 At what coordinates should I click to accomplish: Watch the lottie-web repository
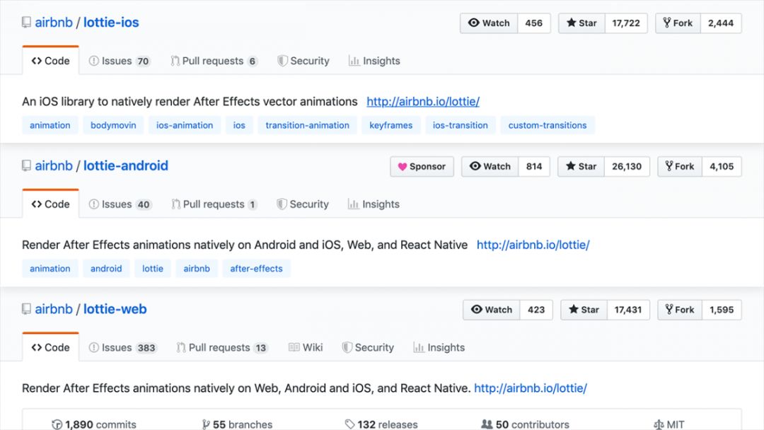coord(492,310)
